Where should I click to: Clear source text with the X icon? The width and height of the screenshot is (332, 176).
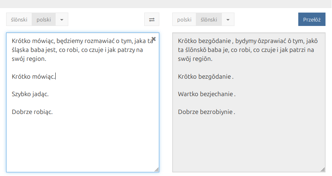pyautogui.click(x=154, y=39)
